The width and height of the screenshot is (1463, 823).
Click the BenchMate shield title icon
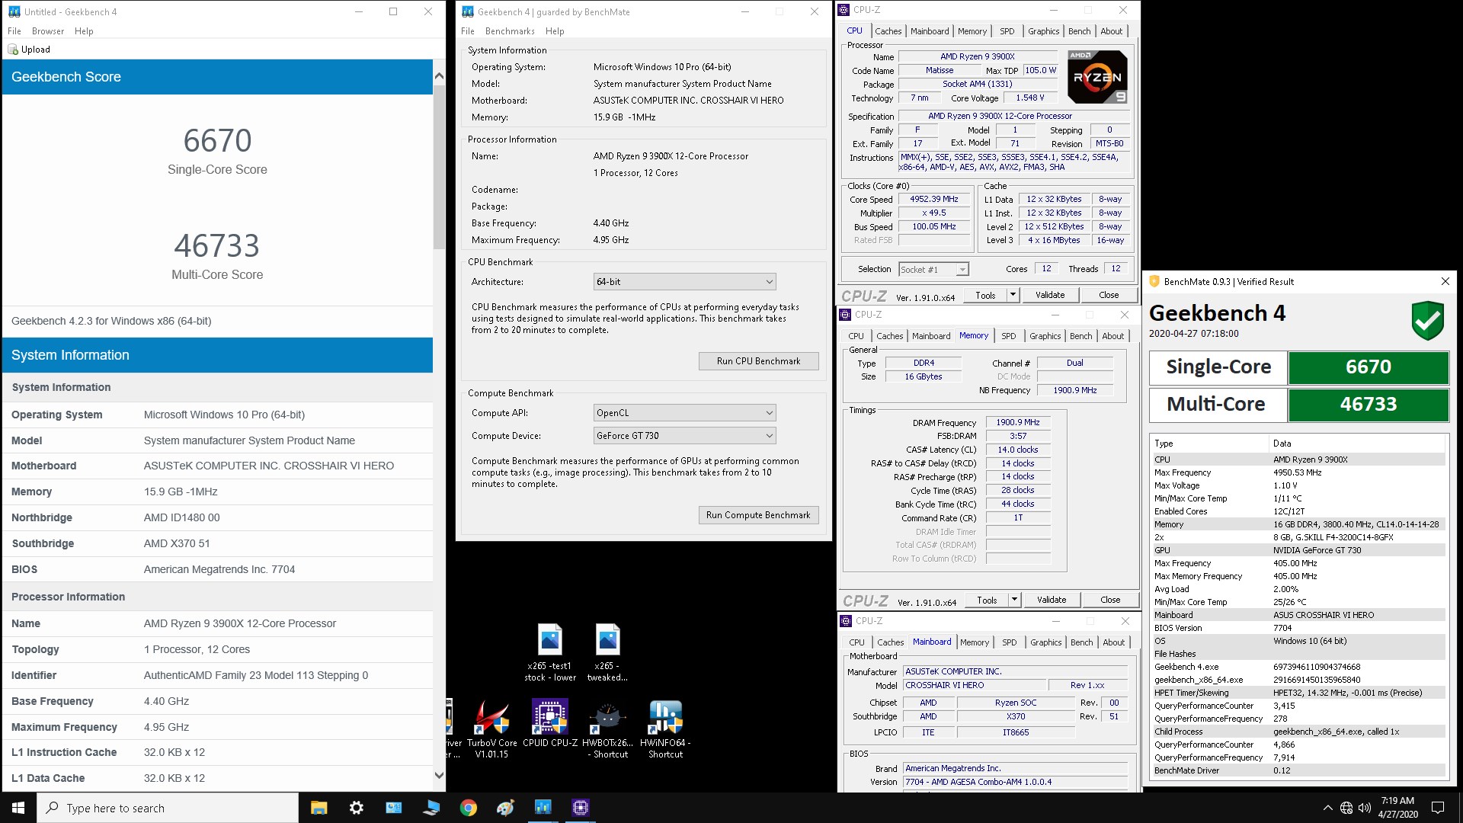[x=1154, y=281]
